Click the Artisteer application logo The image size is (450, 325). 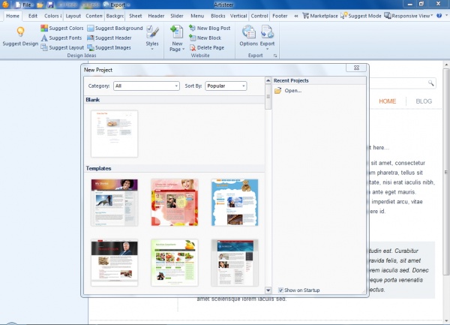(x=5, y=5)
